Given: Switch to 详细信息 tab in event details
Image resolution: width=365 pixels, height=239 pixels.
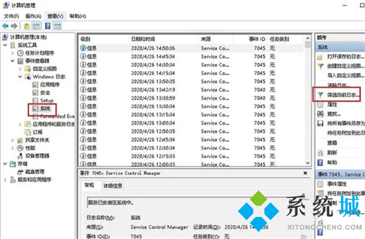Looking at the screenshot, I should pyautogui.click(x=113, y=186).
